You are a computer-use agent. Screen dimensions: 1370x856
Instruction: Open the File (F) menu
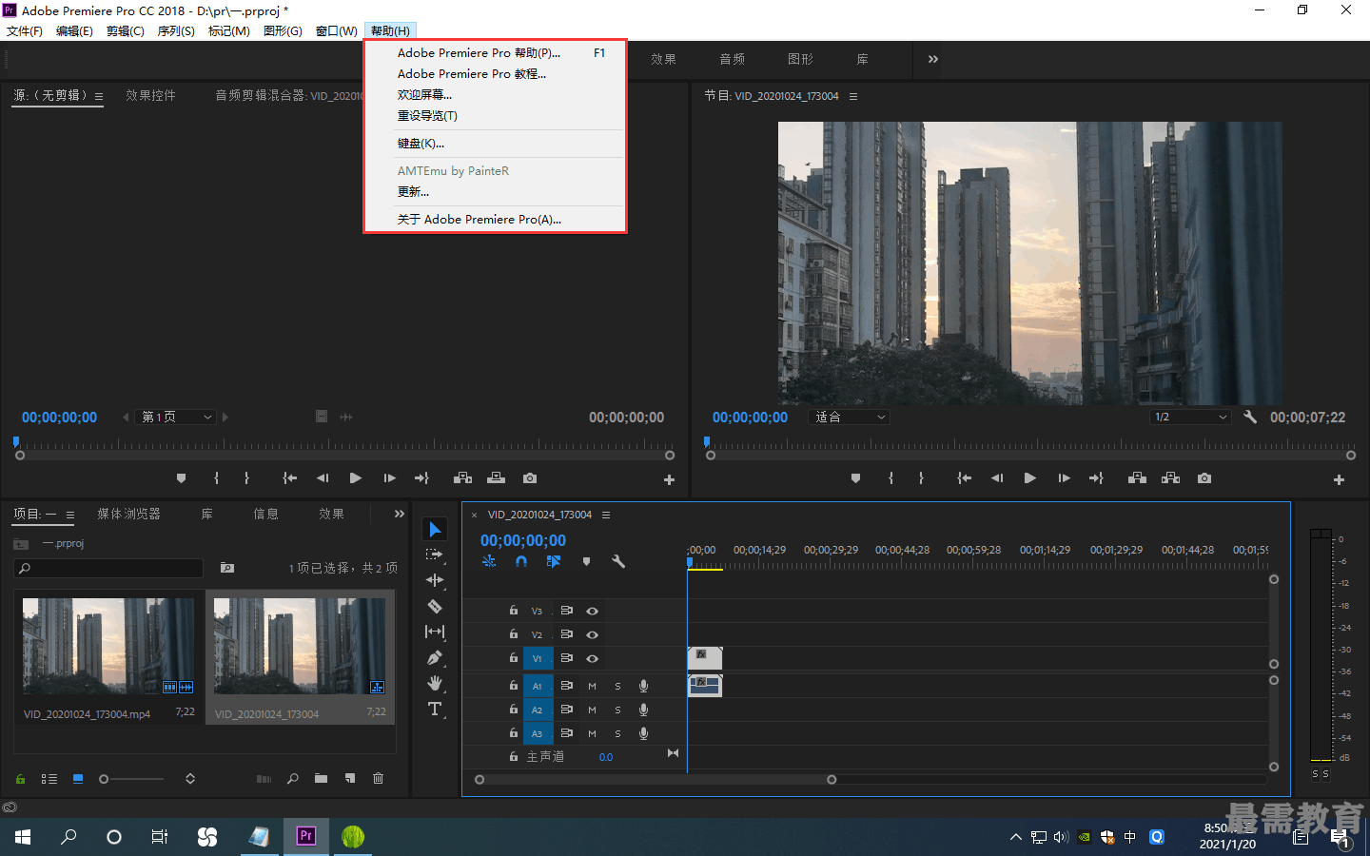(25, 31)
